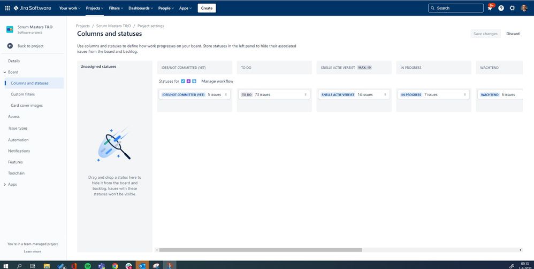This screenshot has width=534, height=269.
Task: Open Windows Start menu
Action: click(6, 266)
